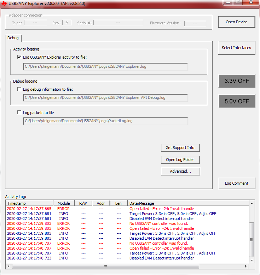Open the log folder
The height and width of the screenshot is (275, 260).
(180, 160)
